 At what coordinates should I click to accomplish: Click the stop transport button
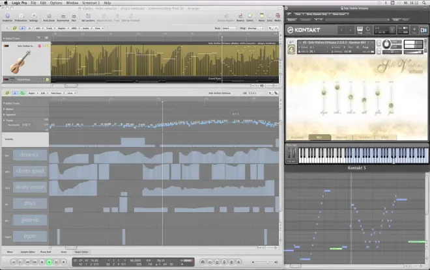[x=42, y=262]
